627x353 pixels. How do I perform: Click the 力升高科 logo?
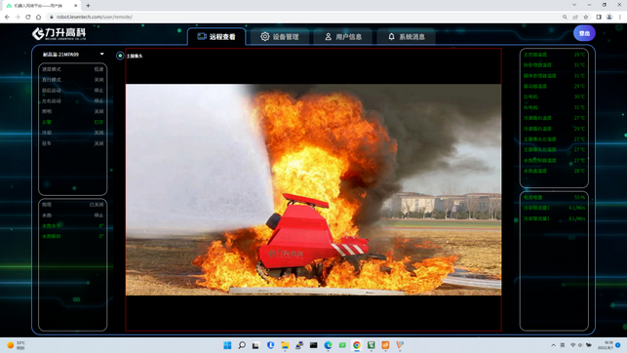(x=59, y=33)
